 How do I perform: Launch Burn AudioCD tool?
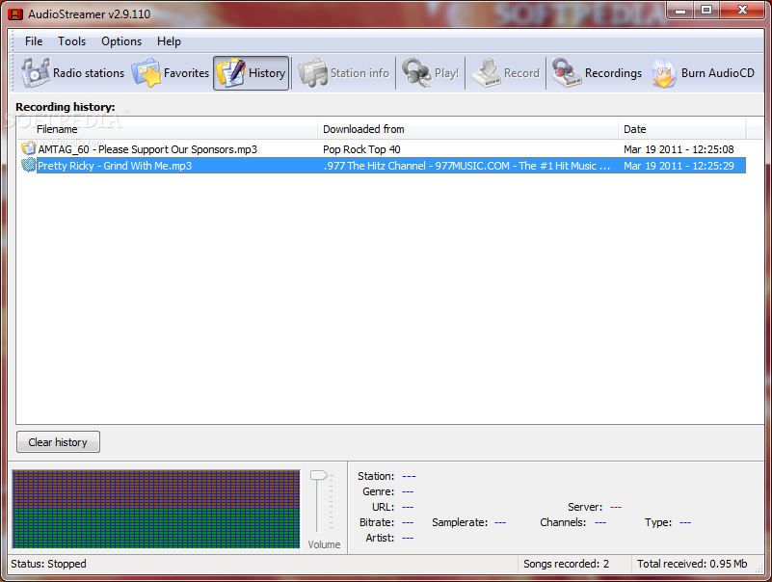click(x=703, y=73)
